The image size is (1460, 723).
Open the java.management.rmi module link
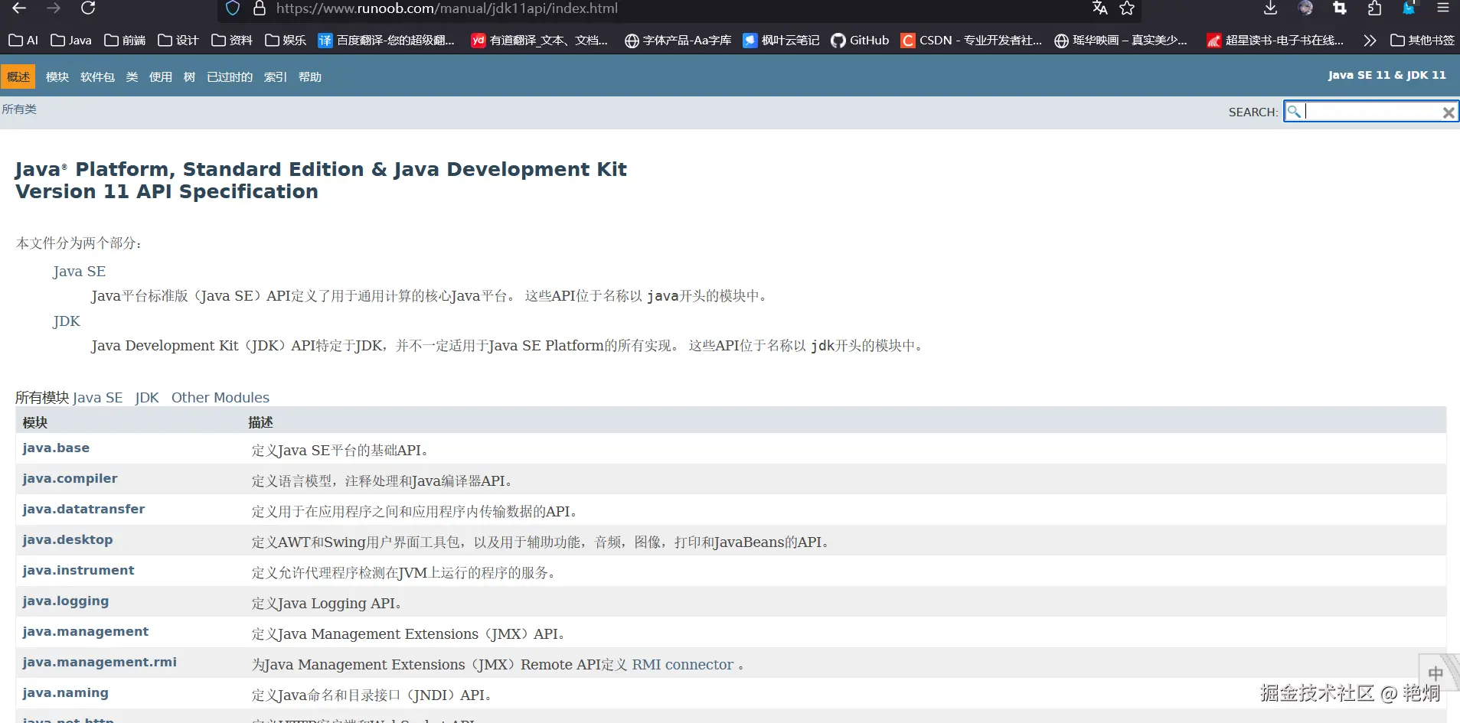pos(100,663)
